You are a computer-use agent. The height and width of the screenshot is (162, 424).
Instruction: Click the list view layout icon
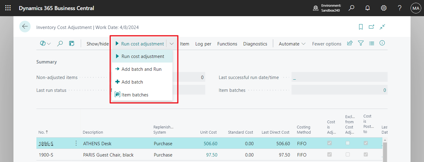tap(372, 43)
